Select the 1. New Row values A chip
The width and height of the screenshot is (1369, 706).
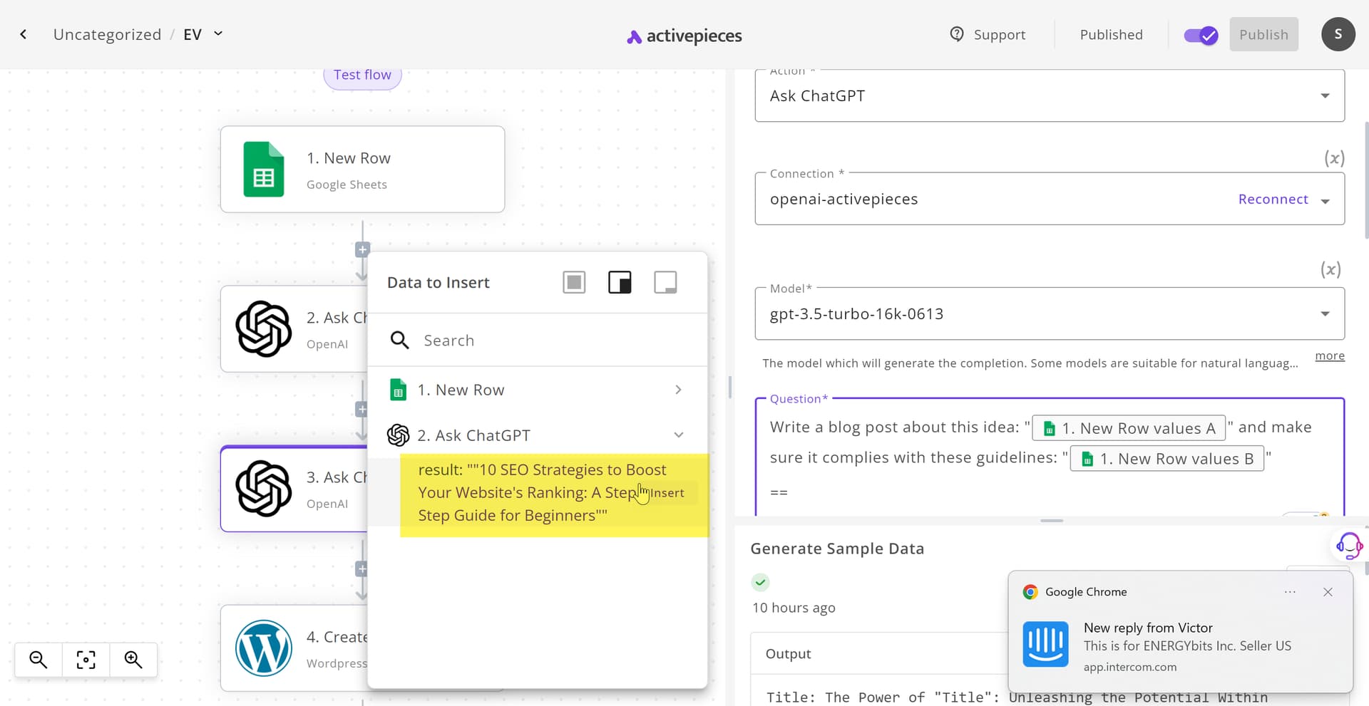click(1129, 428)
